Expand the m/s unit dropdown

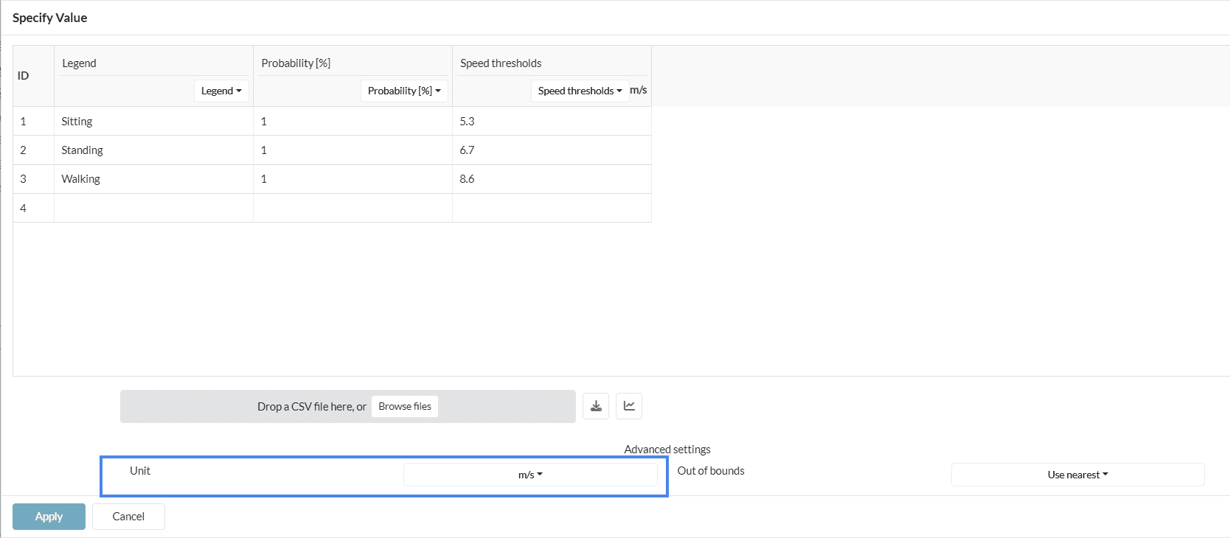(530, 475)
